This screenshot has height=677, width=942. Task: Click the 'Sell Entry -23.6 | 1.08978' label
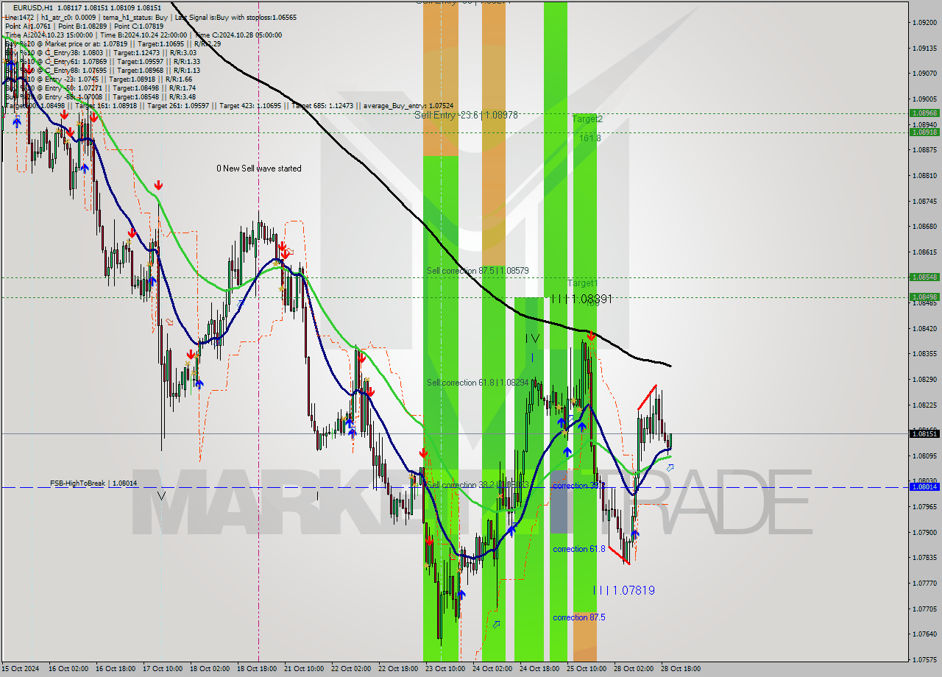pyautogui.click(x=467, y=116)
